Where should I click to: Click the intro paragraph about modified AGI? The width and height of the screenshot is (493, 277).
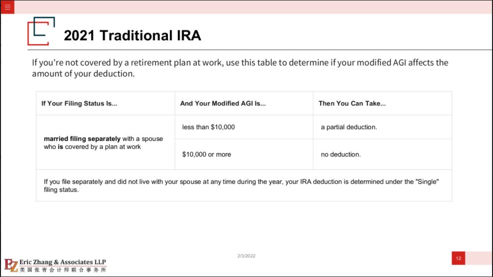coord(240,68)
